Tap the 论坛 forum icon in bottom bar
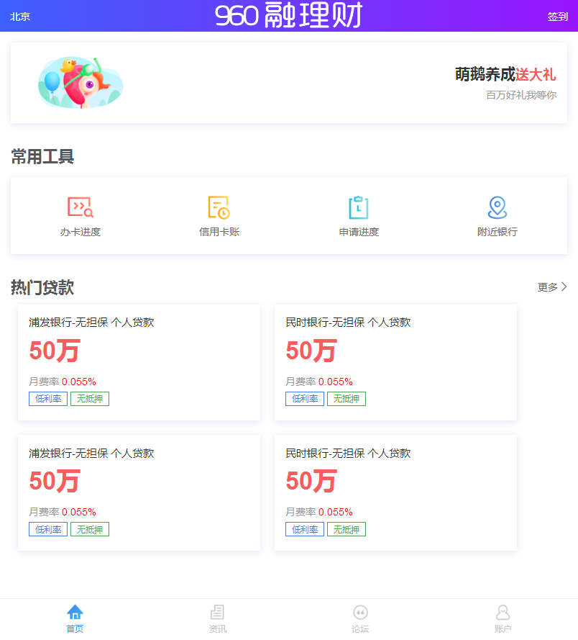 (x=360, y=613)
